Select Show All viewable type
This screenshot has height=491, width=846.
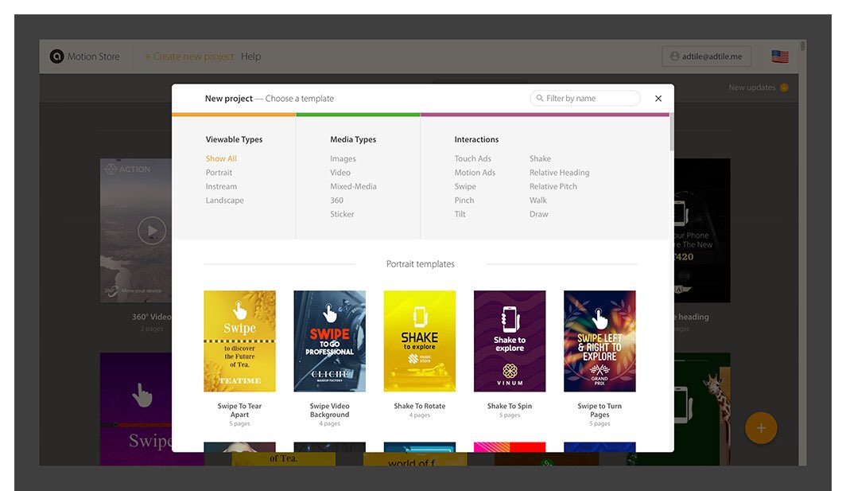221,158
